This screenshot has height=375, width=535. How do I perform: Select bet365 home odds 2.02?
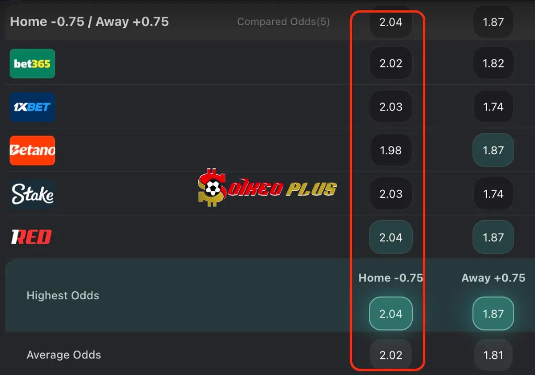pyautogui.click(x=391, y=63)
